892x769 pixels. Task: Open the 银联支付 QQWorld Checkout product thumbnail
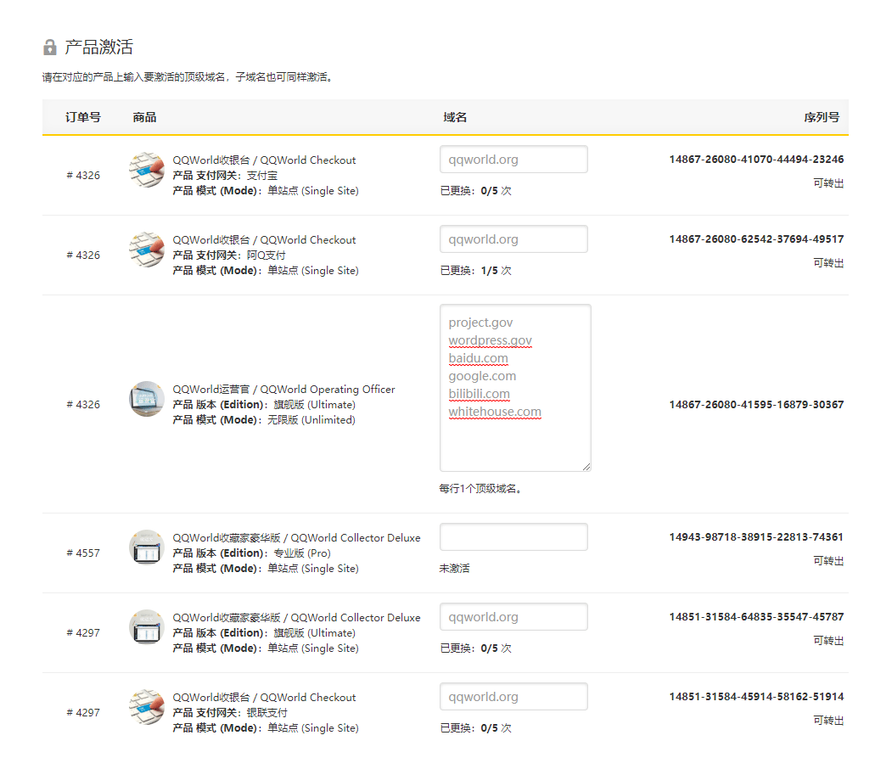coord(147,706)
